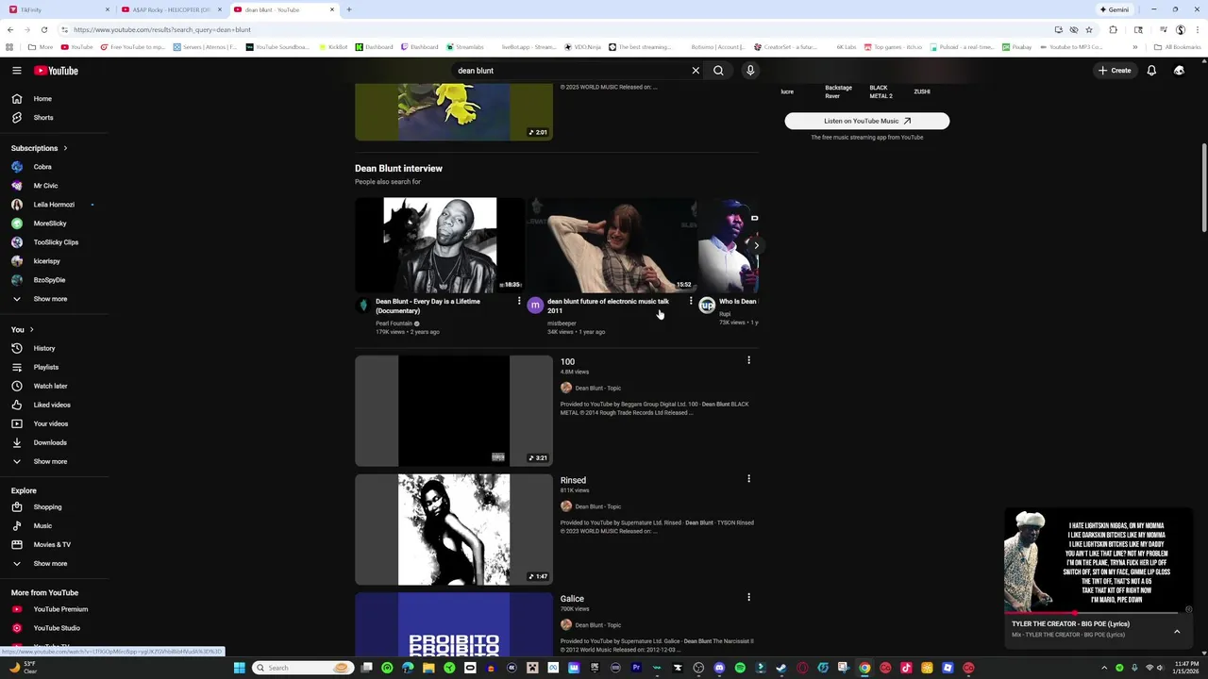Screen dimensions: 1208x679
Task: Open more options for the 100 video
Action: pos(748,360)
